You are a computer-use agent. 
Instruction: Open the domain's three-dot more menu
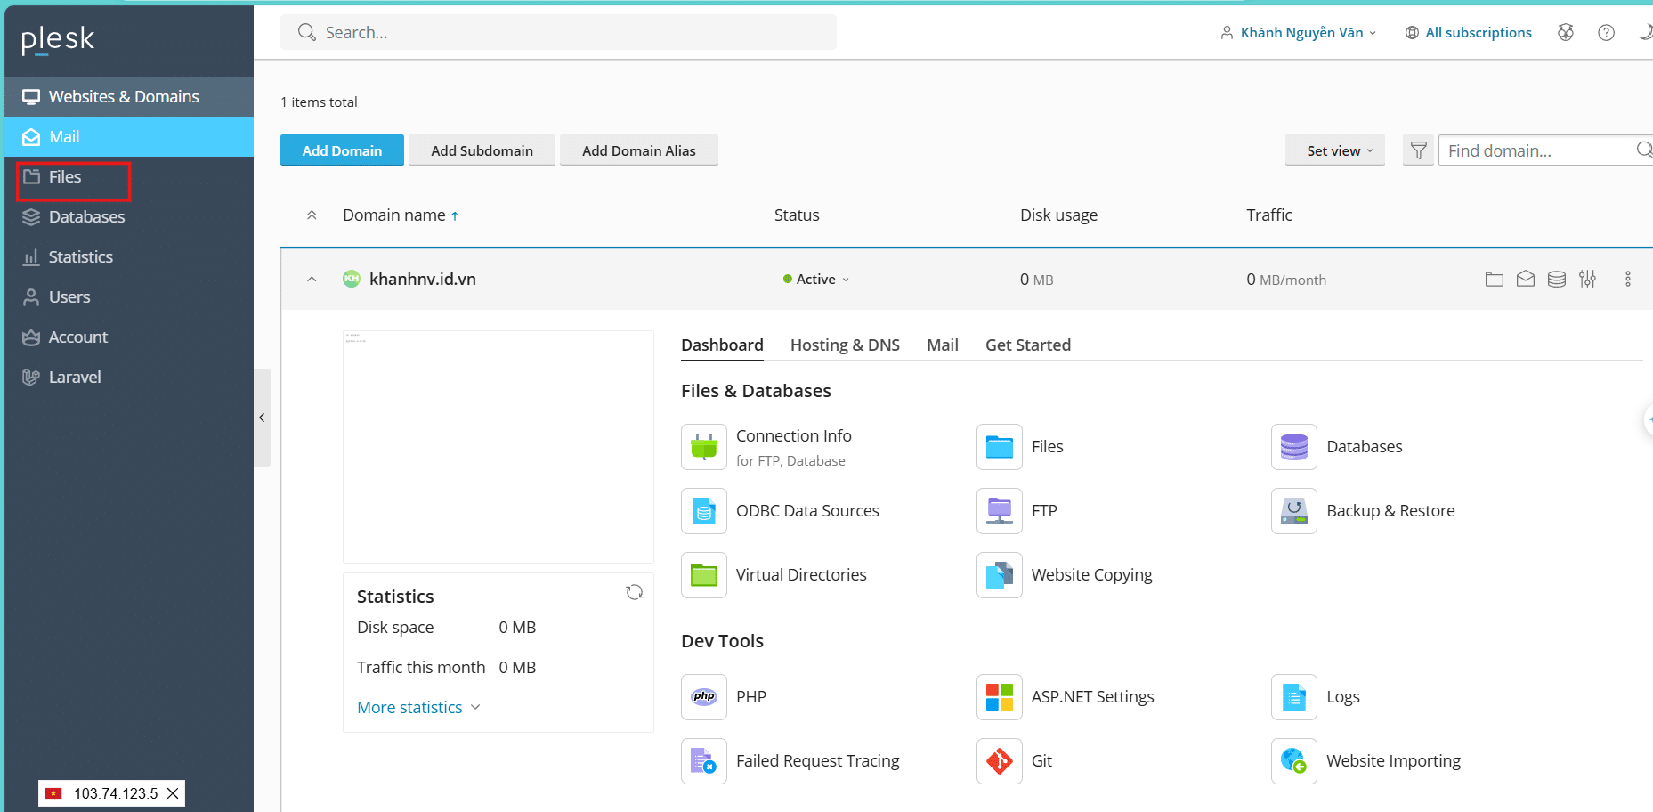tap(1627, 280)
